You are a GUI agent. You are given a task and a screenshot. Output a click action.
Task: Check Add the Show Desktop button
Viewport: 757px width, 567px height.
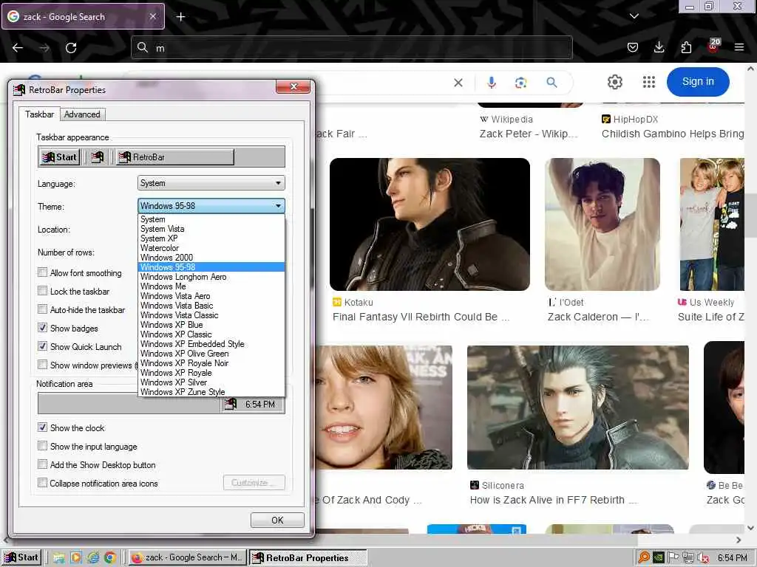click(42, 465)
